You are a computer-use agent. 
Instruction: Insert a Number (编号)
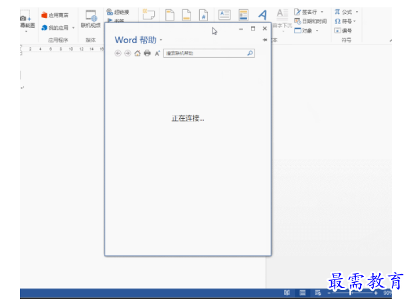(343, 31)
